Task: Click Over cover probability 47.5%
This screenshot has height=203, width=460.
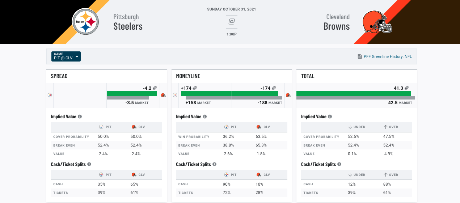Action: (389, 137)
